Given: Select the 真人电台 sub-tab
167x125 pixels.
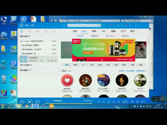Looking at the screenshot, I should pos(110,36).
